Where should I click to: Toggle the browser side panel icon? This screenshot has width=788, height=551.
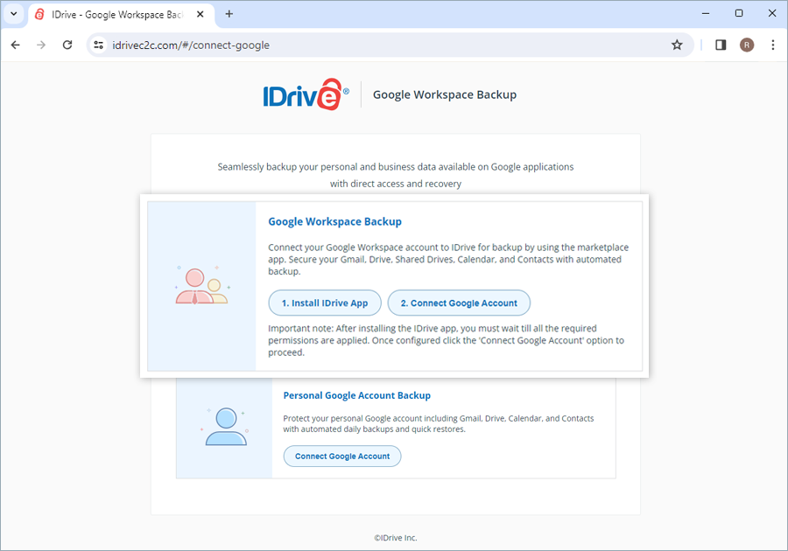tap(721, 45)
